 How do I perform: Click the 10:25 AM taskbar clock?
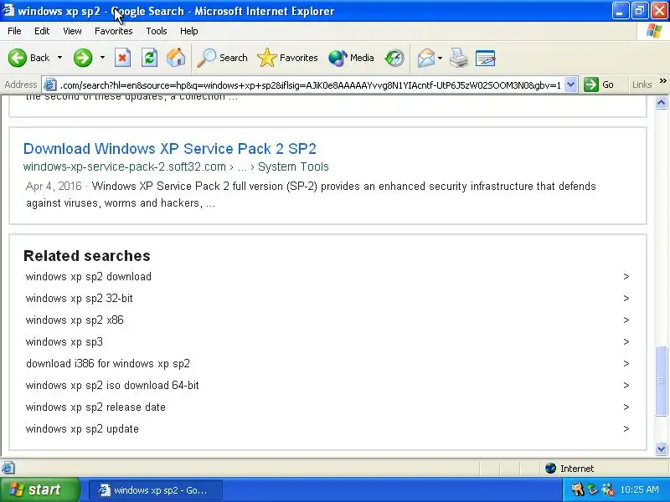(x=639, y=489)
